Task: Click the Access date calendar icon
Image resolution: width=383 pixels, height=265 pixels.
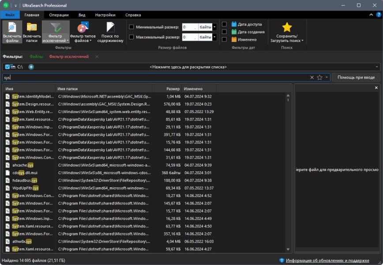Action: (x=234, y=24)
